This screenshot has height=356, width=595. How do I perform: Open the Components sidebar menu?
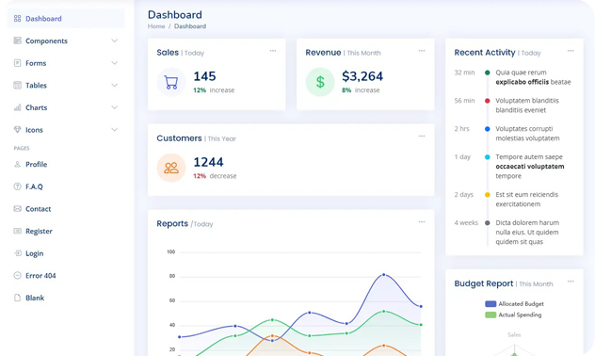coord(66,40)
